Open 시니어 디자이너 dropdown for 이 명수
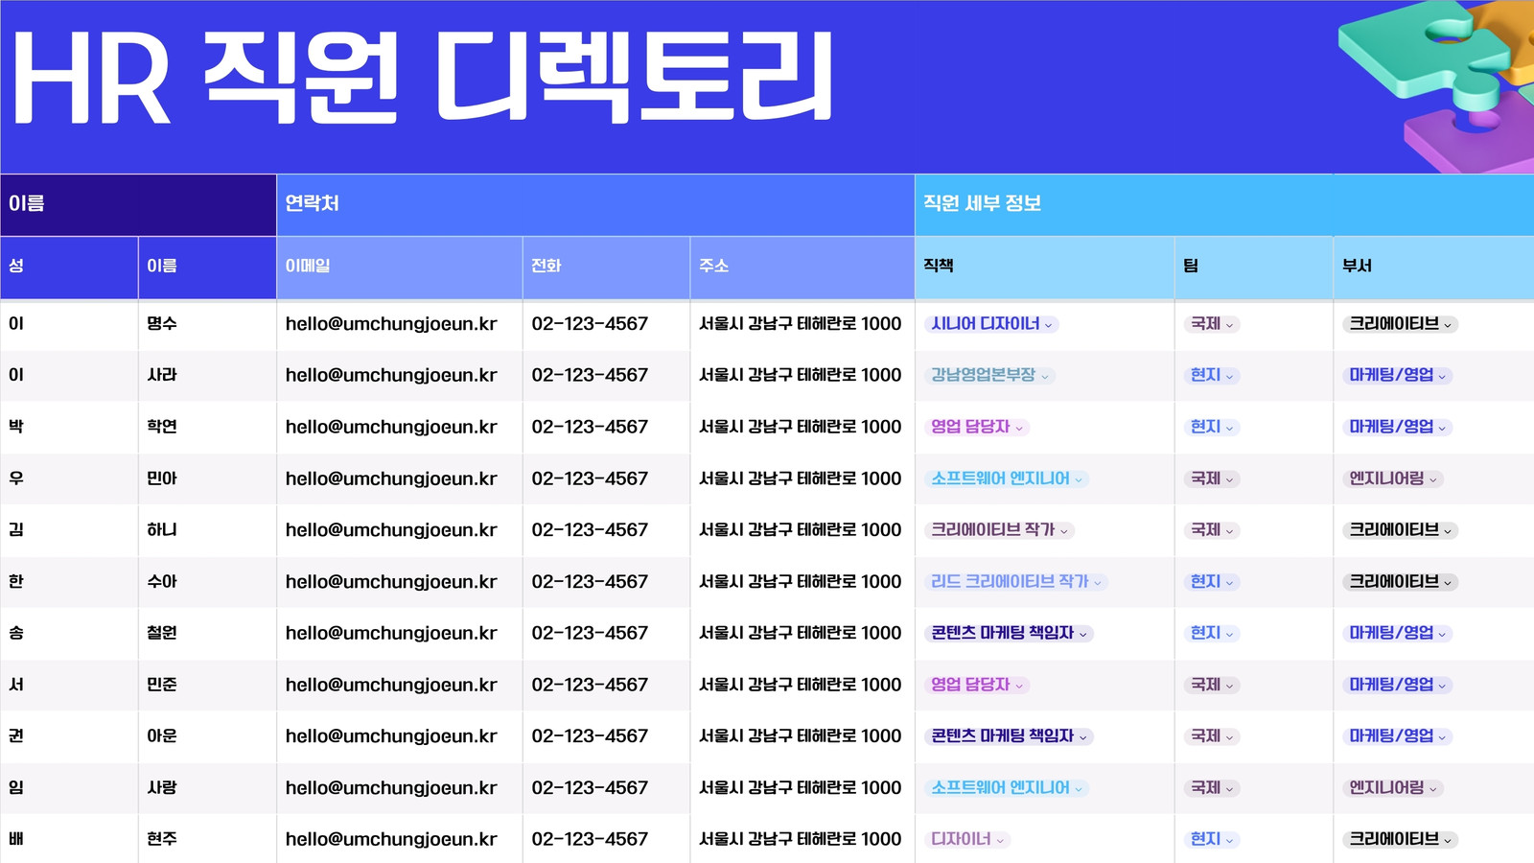This screenshot has width=1534, height=863. coord(991,324)
